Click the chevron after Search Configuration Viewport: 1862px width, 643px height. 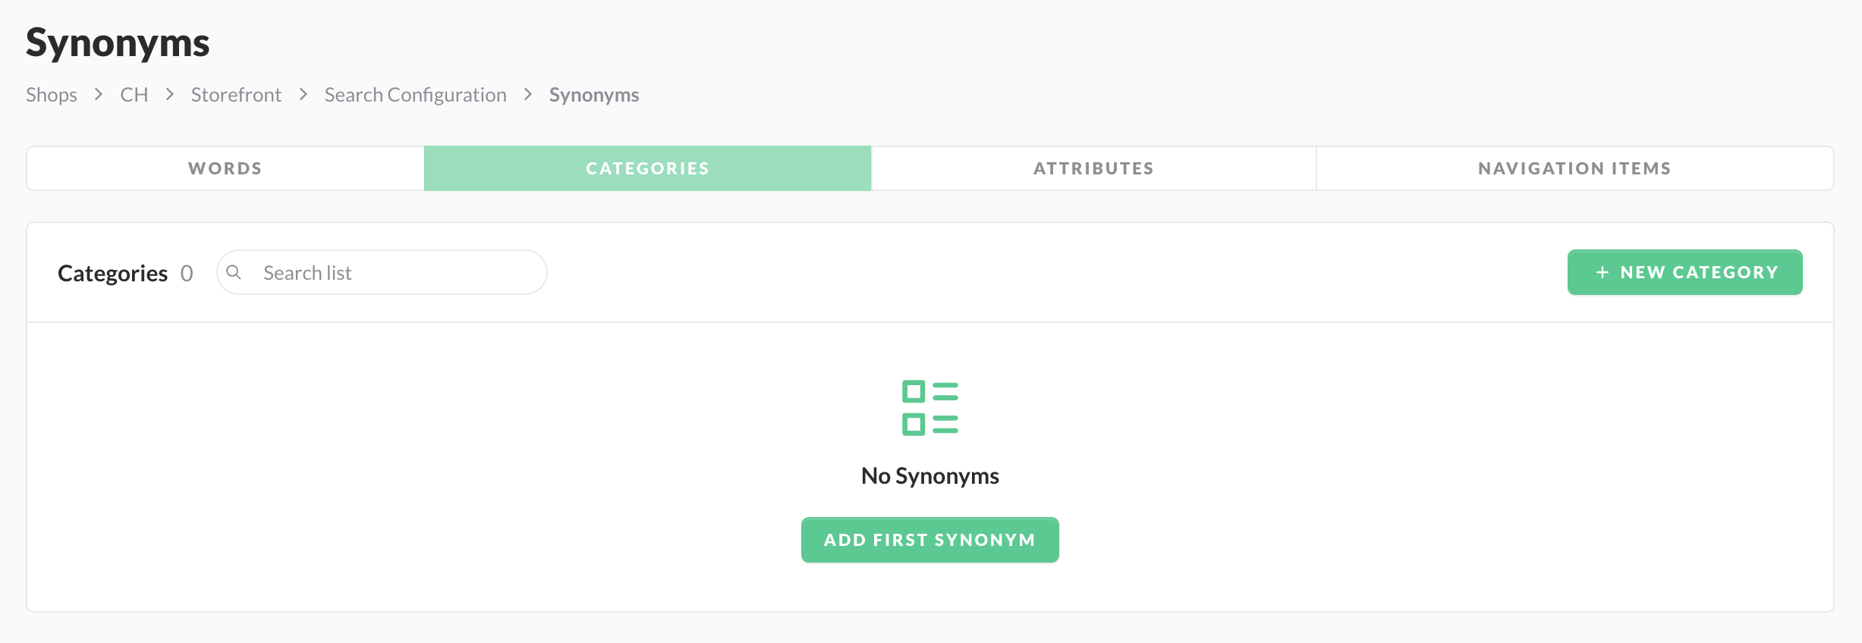point(528,95)
